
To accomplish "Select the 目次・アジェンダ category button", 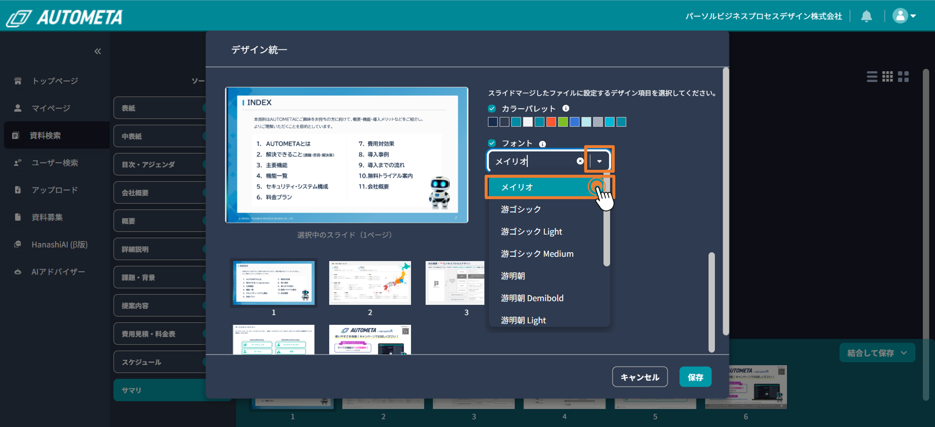I will [160, 164].
